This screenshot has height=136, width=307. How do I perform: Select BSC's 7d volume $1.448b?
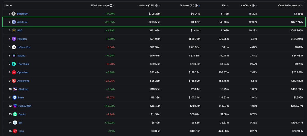tap(195, 30)
